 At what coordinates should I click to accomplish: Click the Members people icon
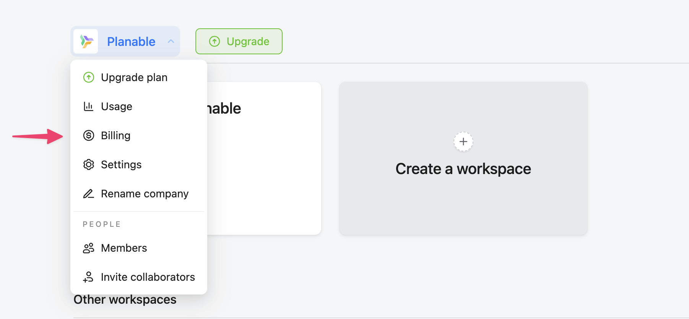pos(89,248)
